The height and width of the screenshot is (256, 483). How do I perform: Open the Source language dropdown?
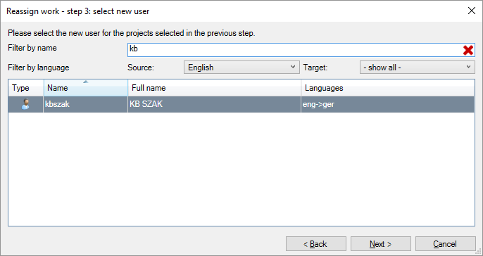(x=241, y=68)
